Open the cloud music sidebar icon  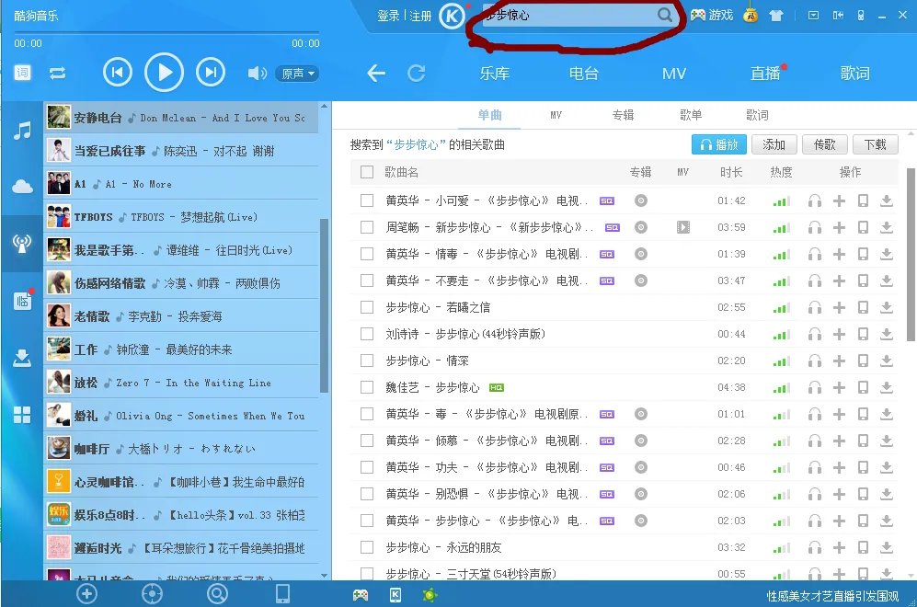click(x=22, y=187)
